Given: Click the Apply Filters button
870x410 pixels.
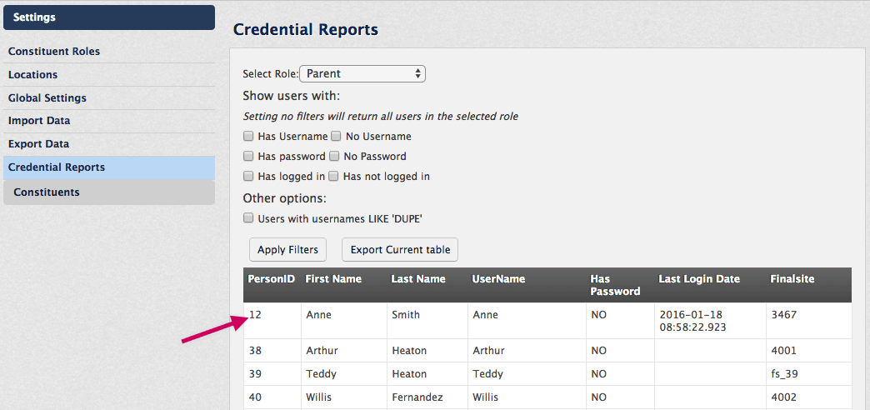Looking at the screenshot, I should 288,250.
